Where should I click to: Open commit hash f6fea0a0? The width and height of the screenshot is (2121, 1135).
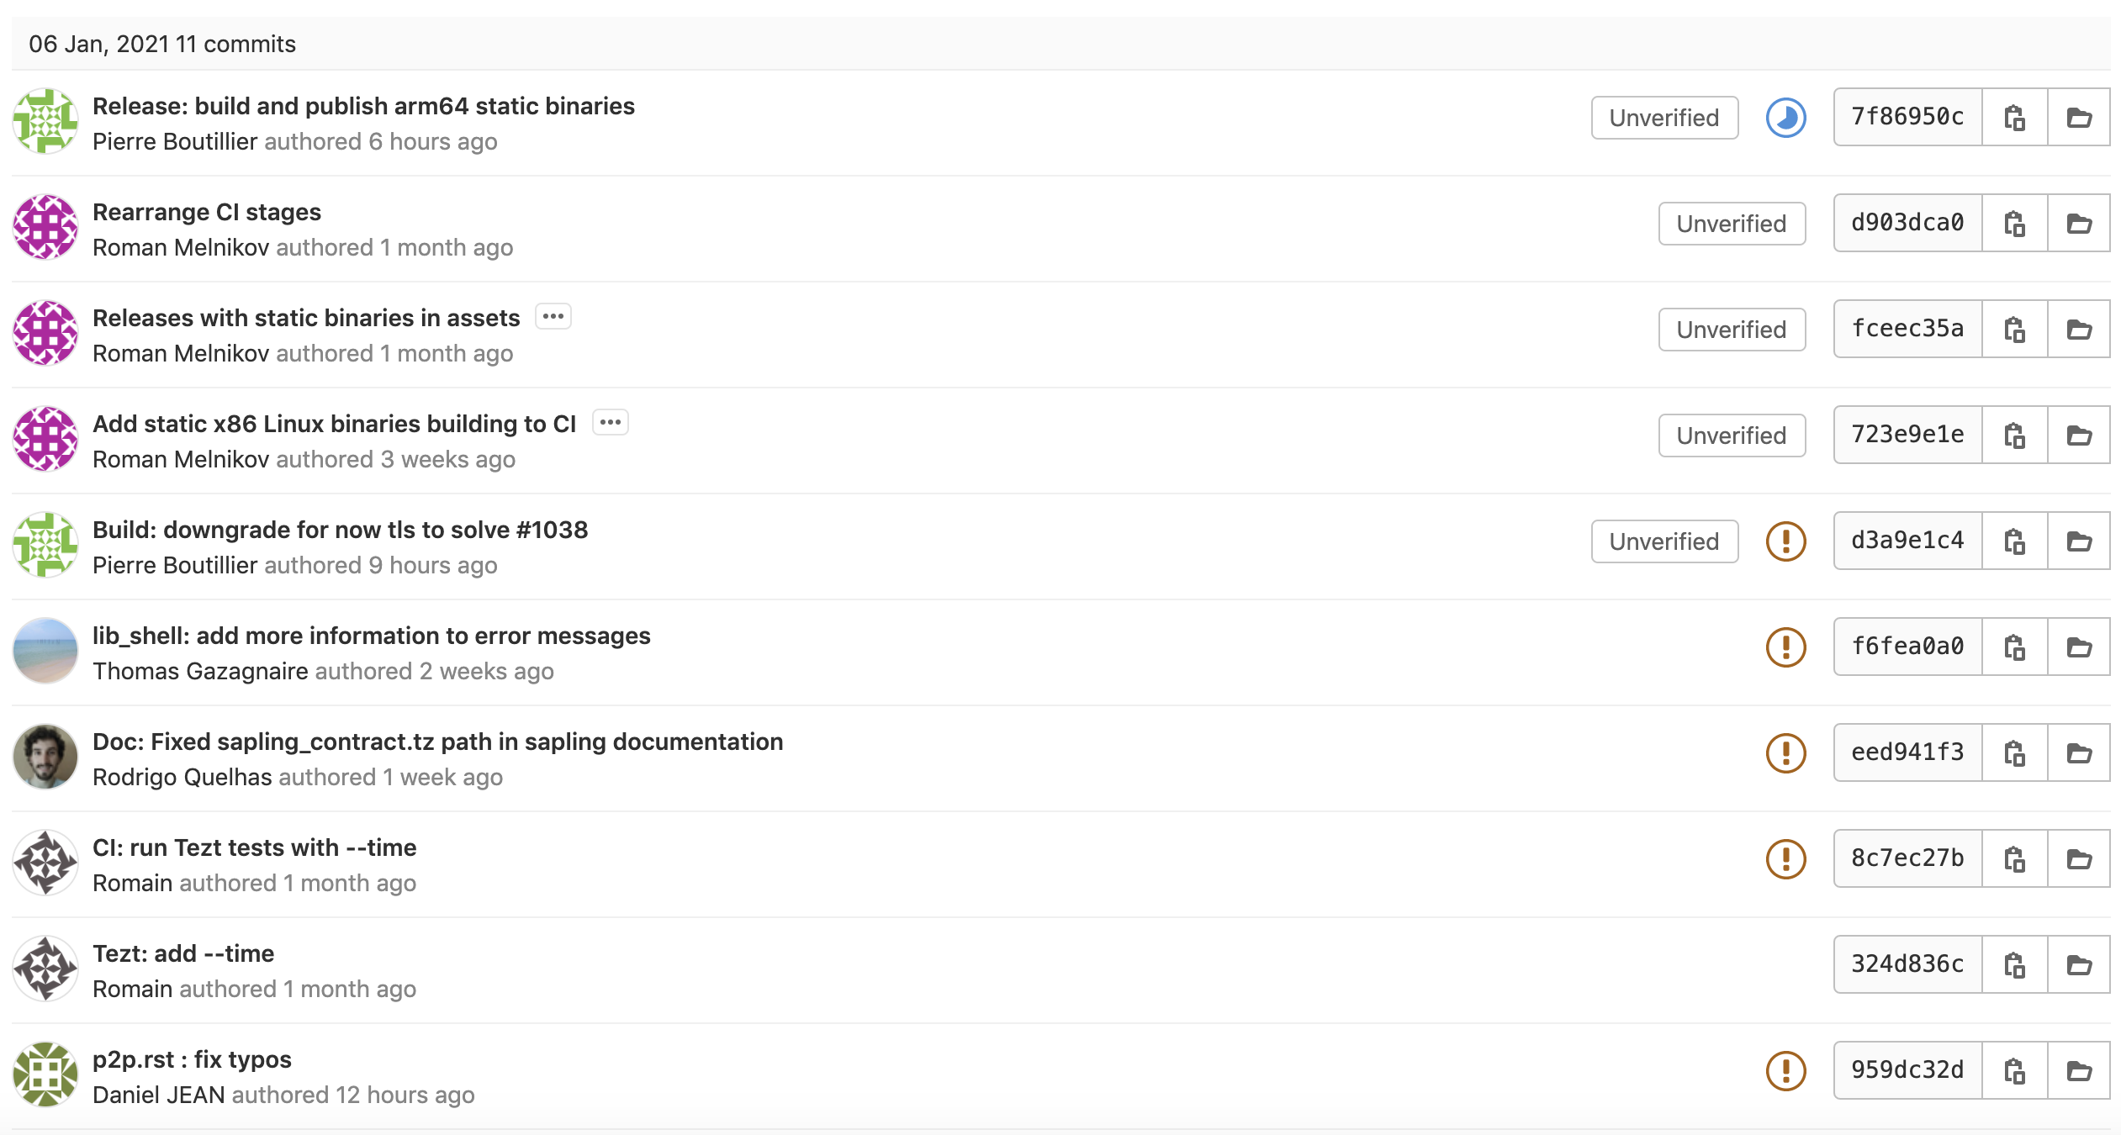pyautogui.click(x=1907, y=647)
